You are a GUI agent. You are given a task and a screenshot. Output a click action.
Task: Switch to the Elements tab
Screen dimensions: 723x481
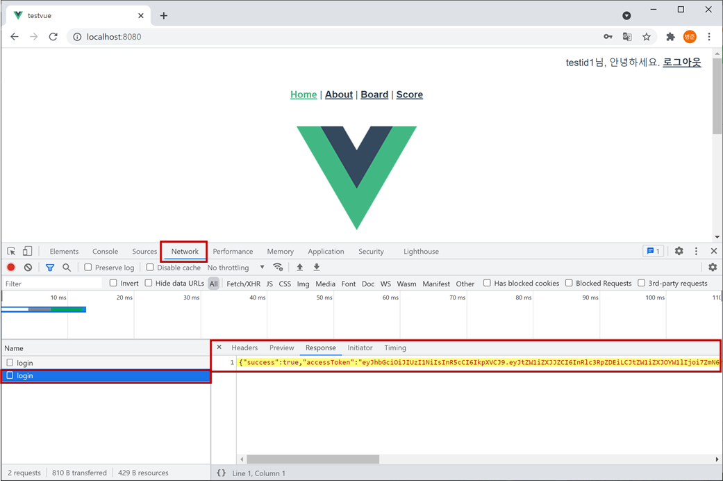(64, 251)
